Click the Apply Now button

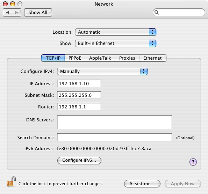[183, 184]
